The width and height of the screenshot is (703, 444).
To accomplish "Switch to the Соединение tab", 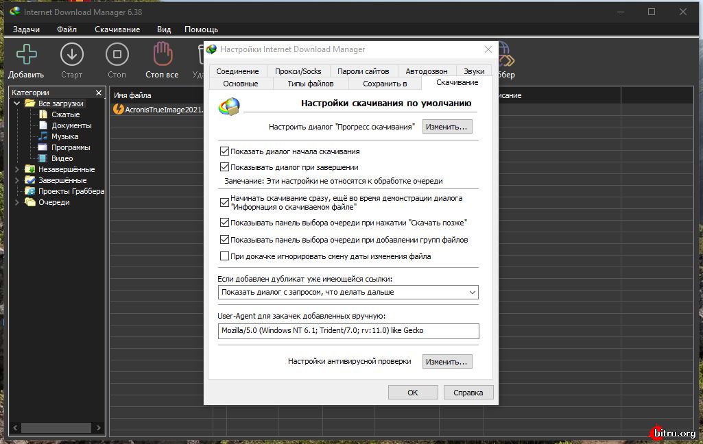I will click(237, 71).
